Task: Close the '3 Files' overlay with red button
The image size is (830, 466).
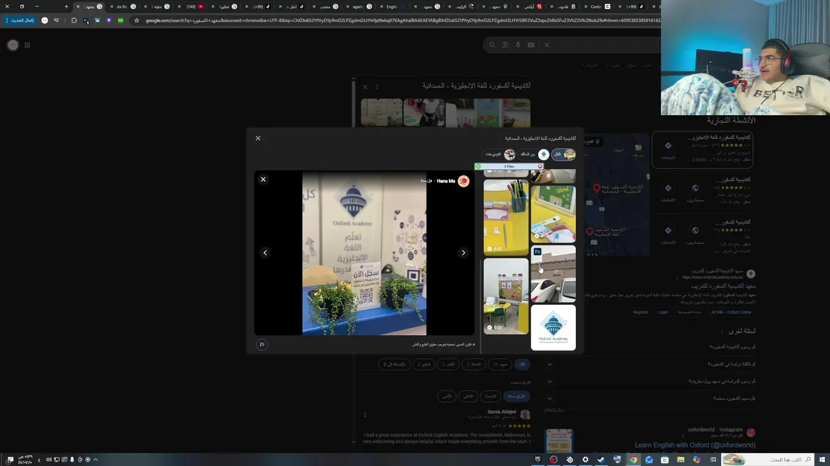Action: 539,166
